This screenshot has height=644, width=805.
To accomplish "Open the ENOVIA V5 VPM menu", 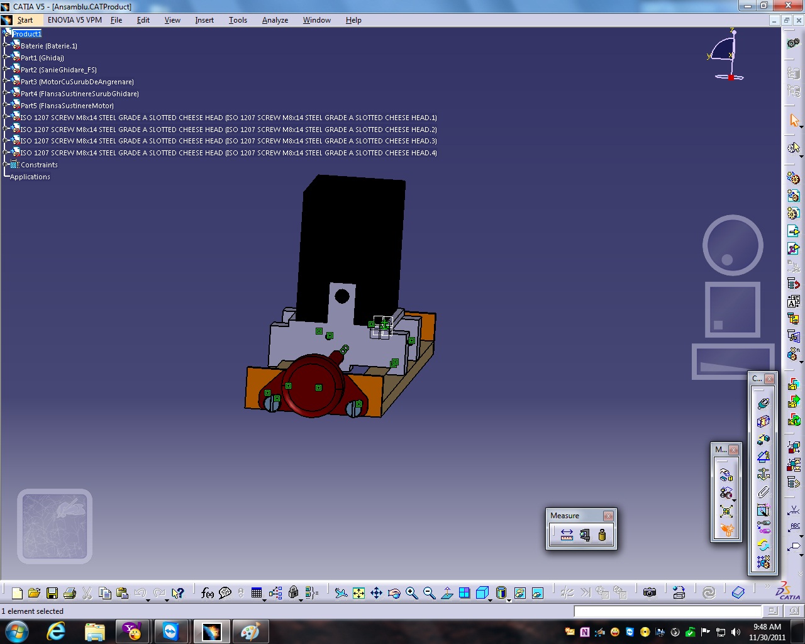I will pyautogui.click(x=75, y=20).
